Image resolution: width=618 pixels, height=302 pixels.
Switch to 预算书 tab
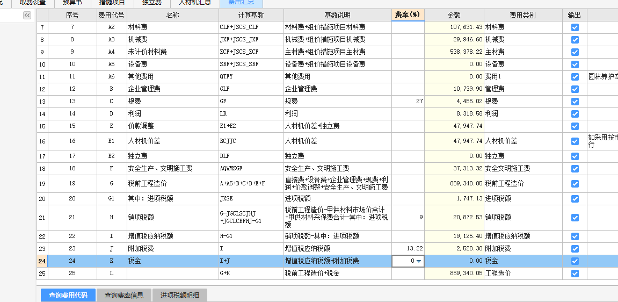tap(72, 3)
